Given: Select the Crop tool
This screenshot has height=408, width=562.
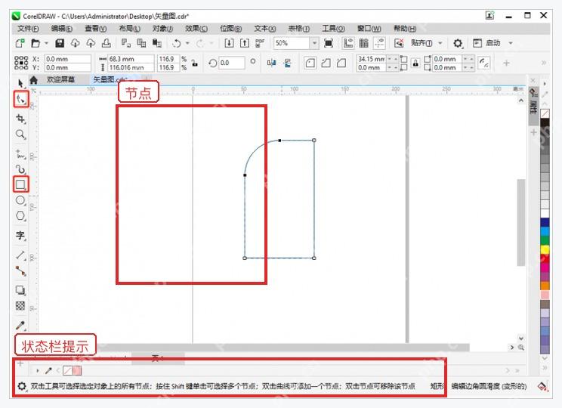Looking at the screenshot, I should pyautogui.click(x=20, y=119).
